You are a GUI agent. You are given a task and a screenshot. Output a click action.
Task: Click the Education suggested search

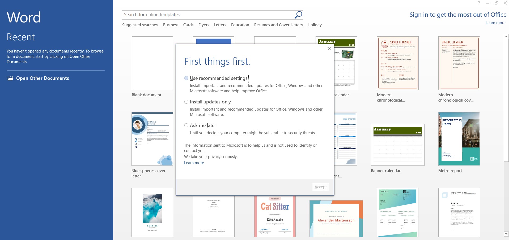click(x=240, y=25)
